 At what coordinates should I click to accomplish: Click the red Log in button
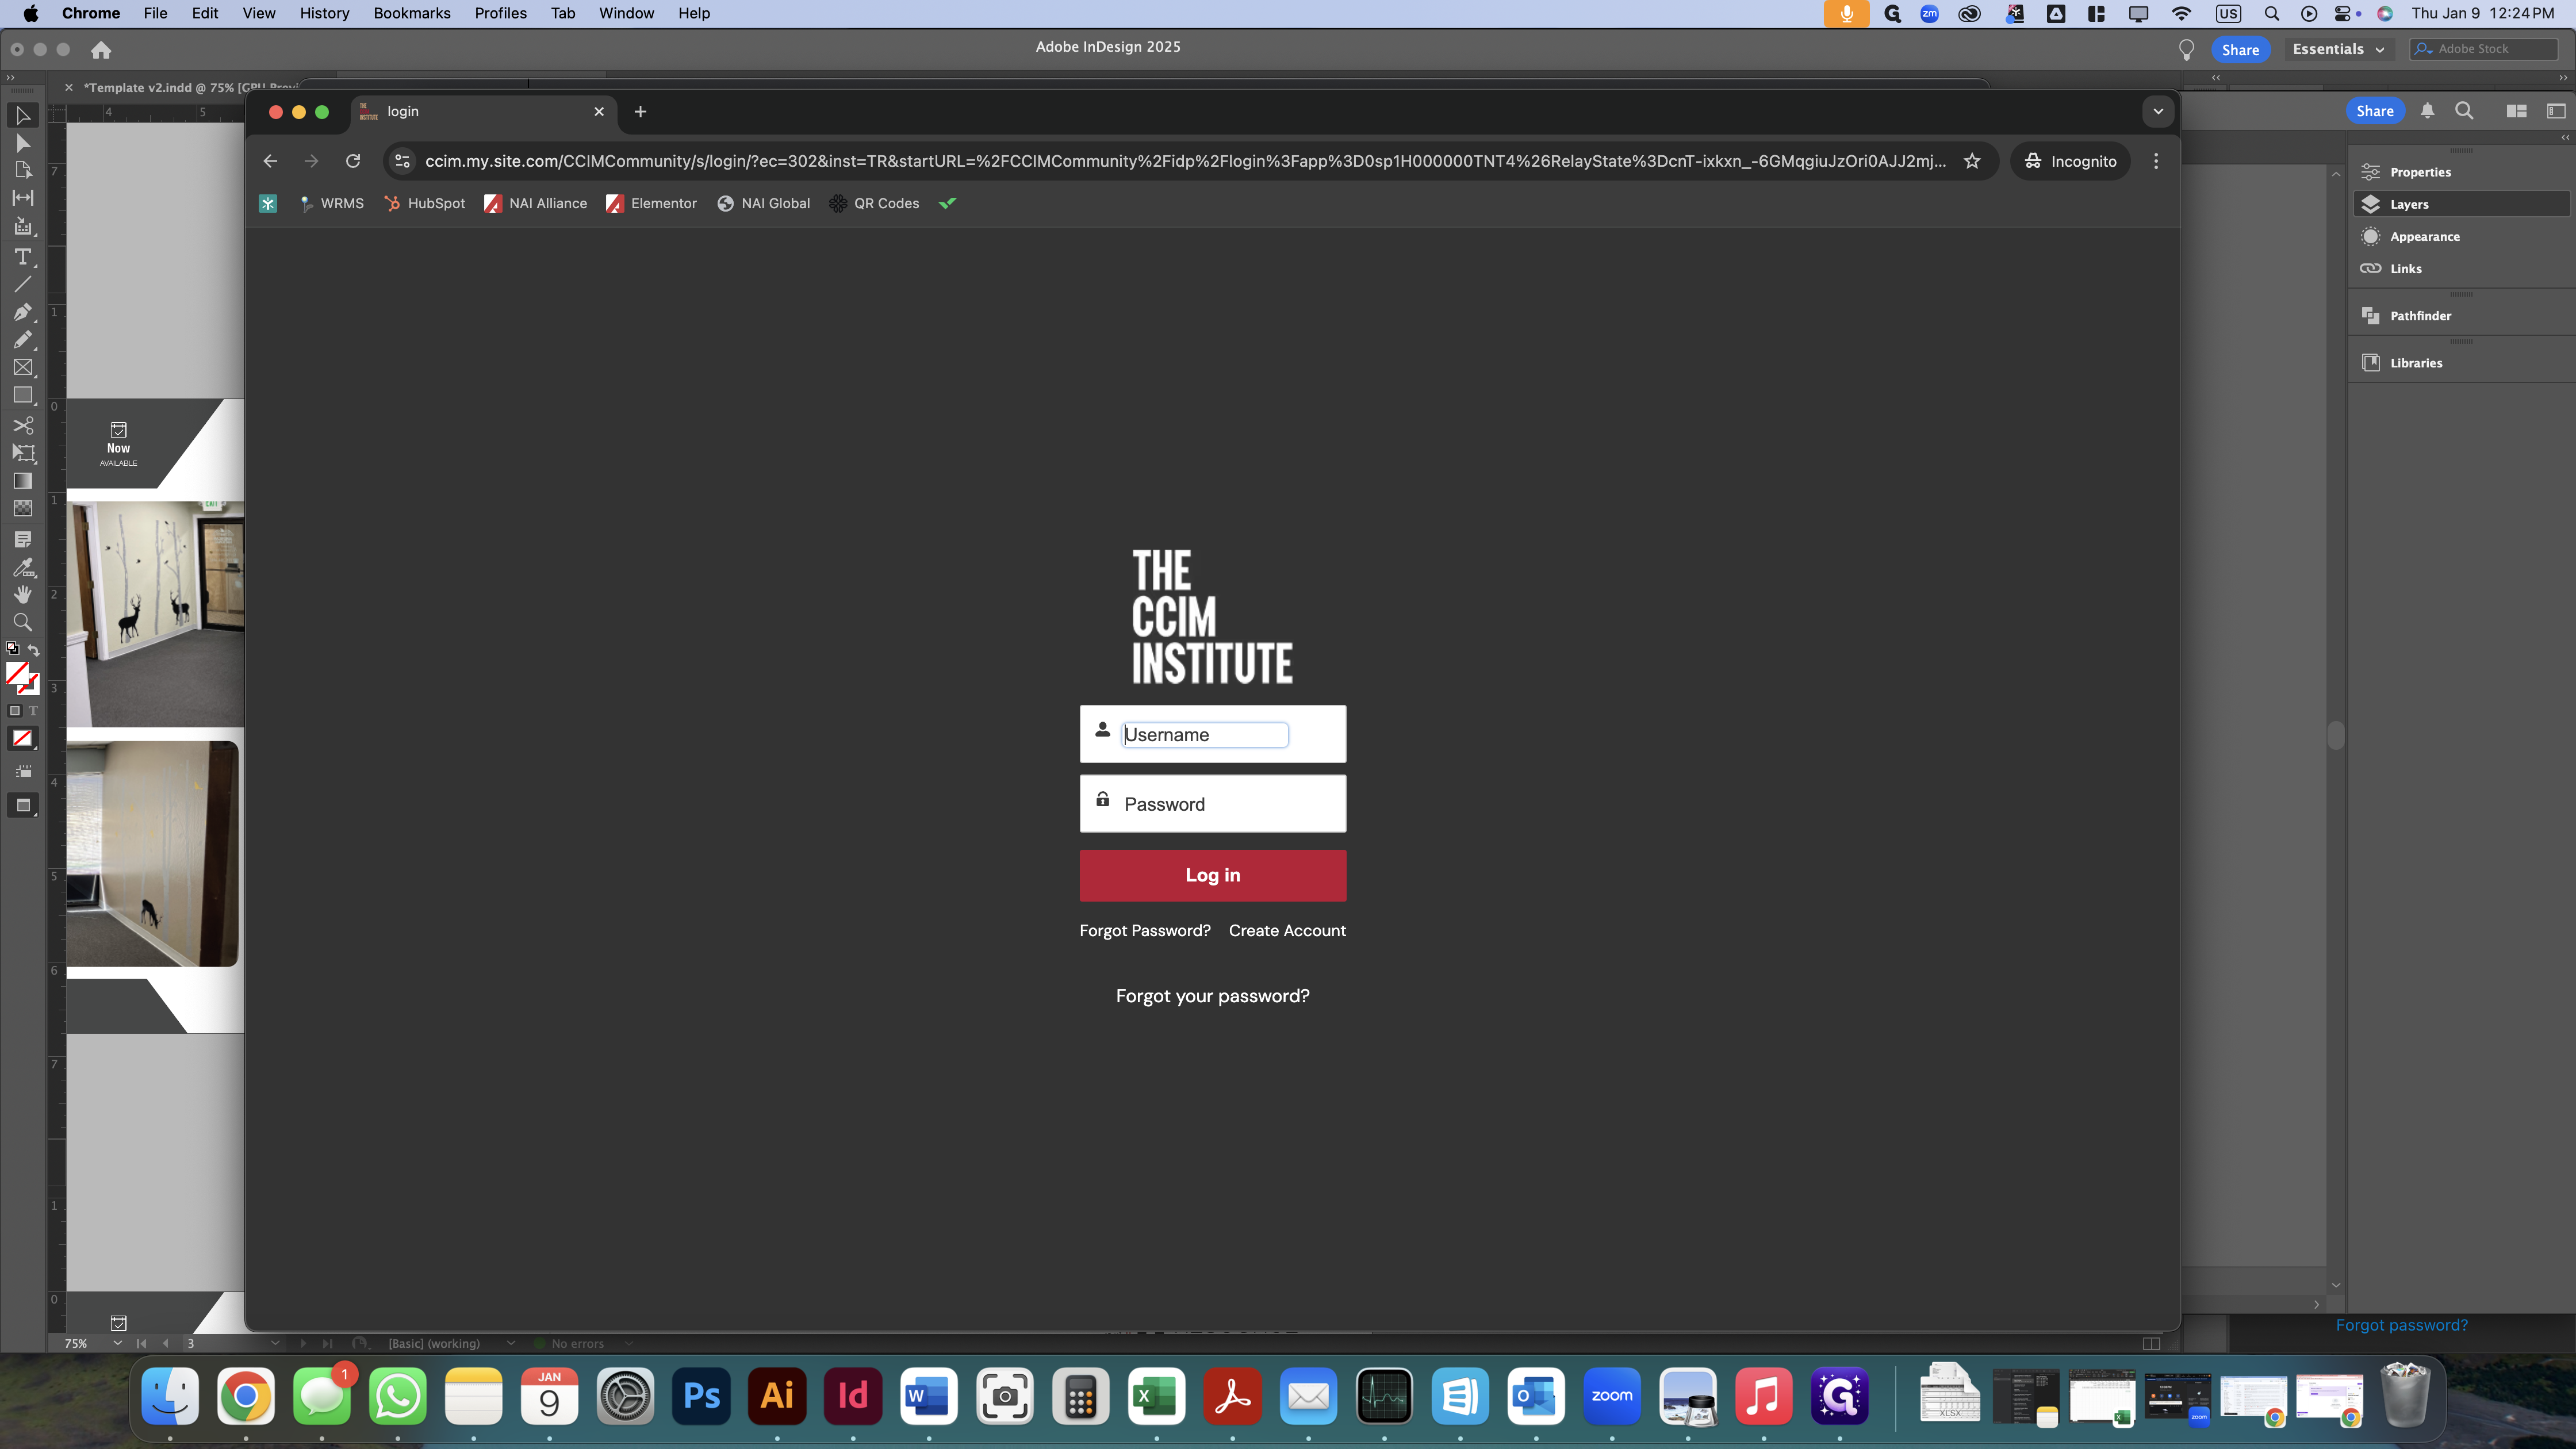[x=1212, y=875]
